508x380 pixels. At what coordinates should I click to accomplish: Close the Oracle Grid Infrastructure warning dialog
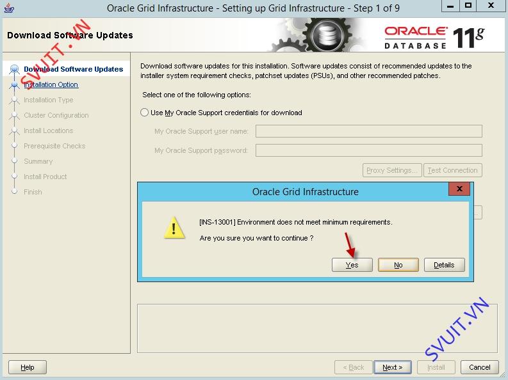click(459, 189)
